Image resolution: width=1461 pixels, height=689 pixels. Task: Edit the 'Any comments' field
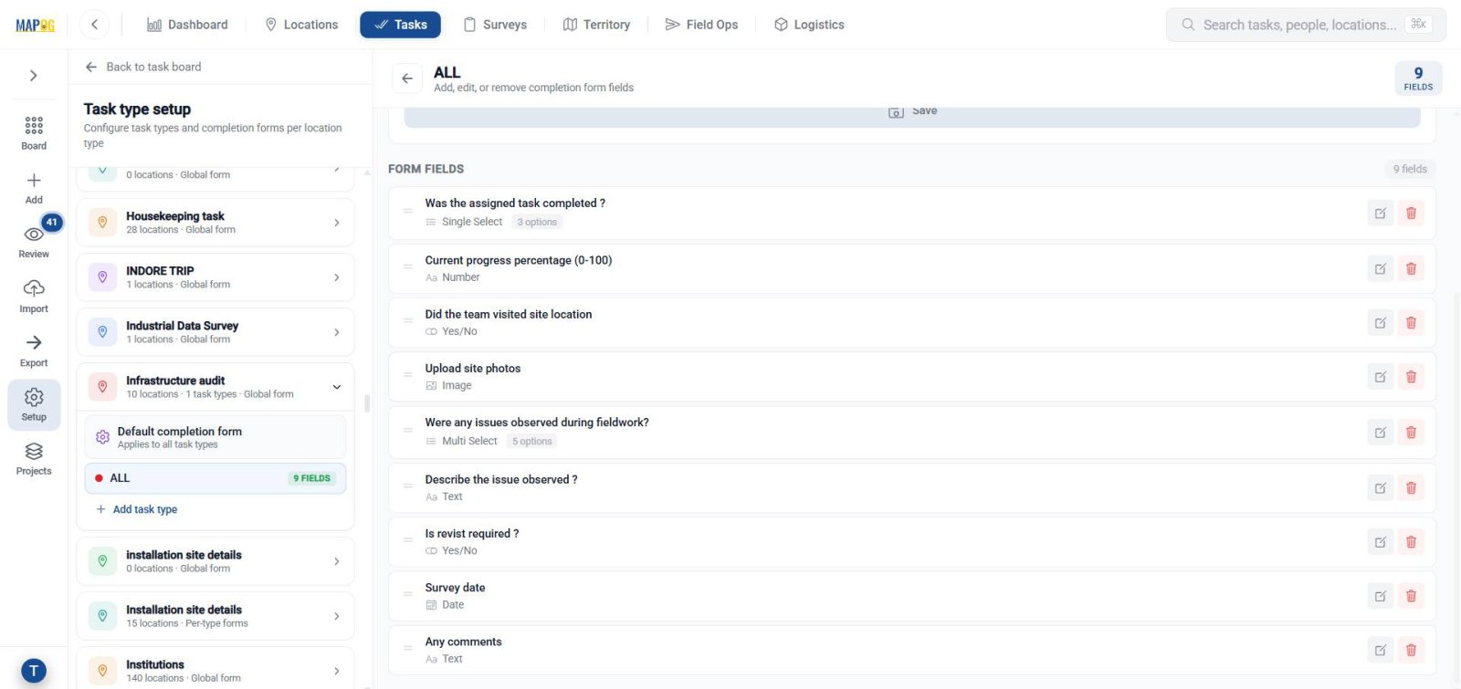tap(1381, 650)
